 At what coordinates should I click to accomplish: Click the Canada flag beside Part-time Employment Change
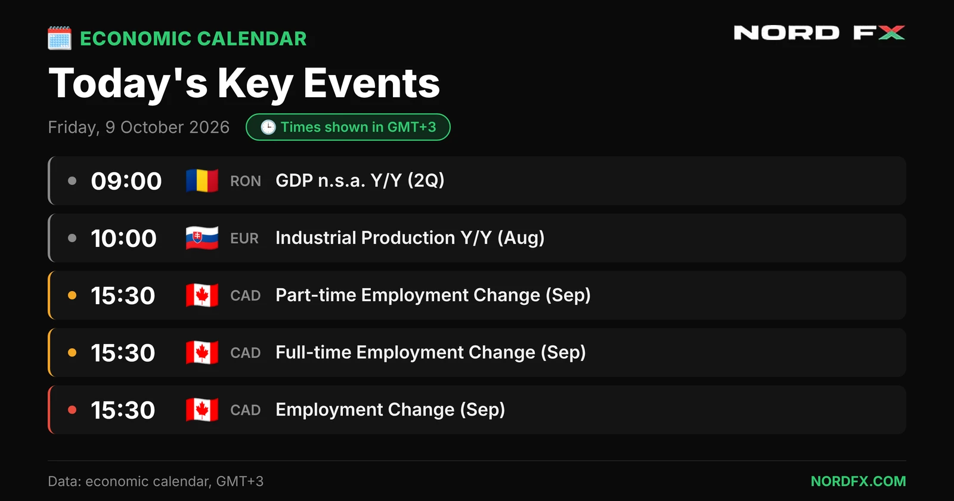click(202, 295)
